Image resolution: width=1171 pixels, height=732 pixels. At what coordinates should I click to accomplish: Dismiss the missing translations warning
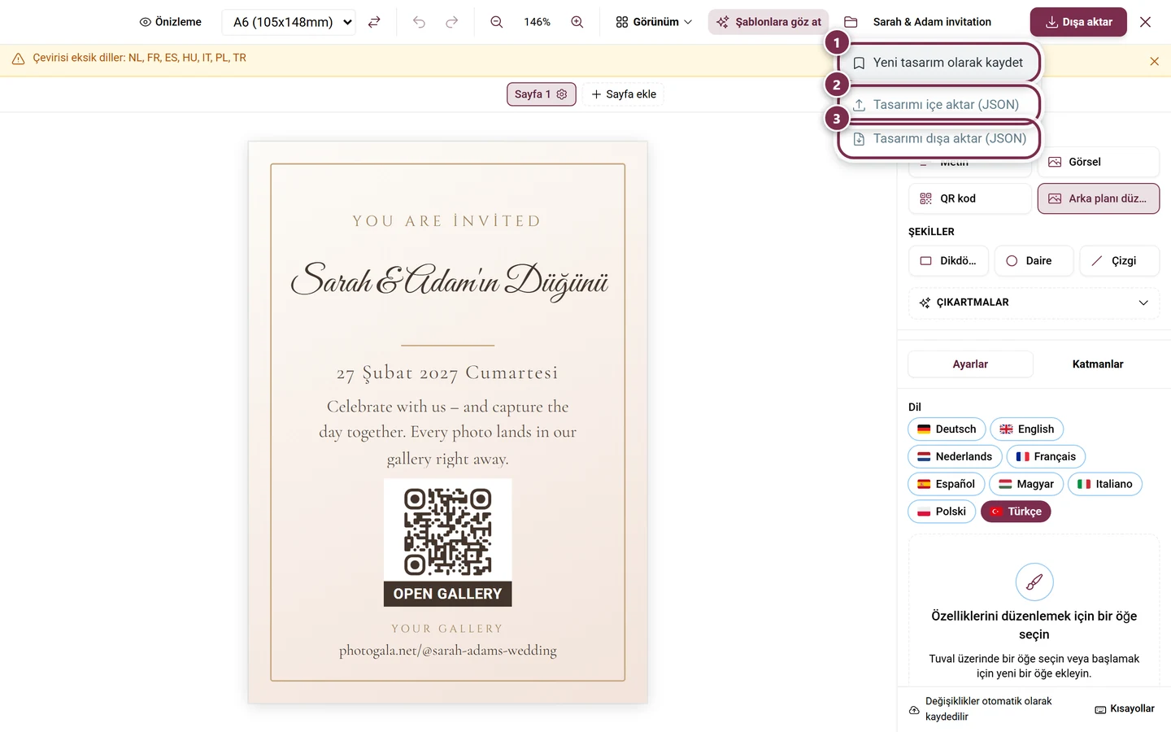click(1154, 61)
